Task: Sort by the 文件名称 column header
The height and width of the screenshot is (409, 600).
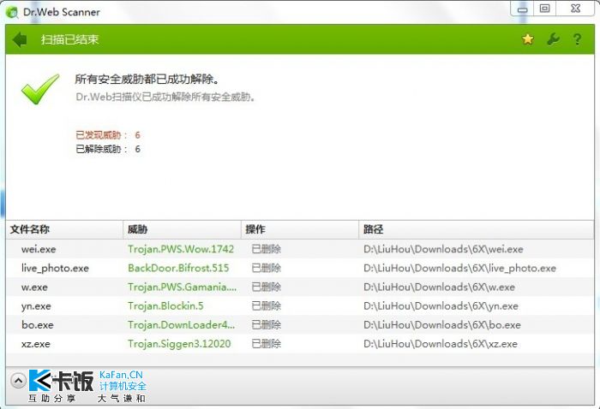Action: pos(29,229)
